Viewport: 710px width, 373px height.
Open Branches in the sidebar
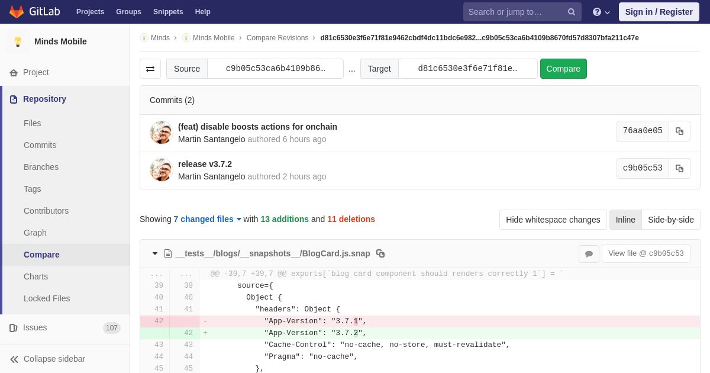click(x=41, y=167)
